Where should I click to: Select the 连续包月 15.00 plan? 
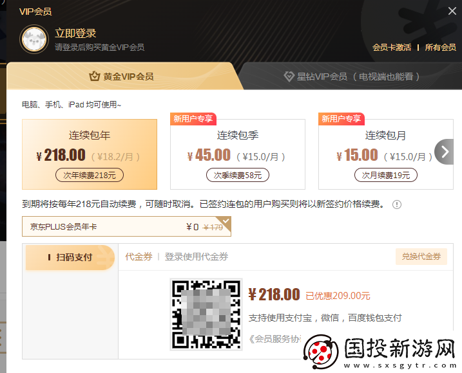click(x=386, y=154)
